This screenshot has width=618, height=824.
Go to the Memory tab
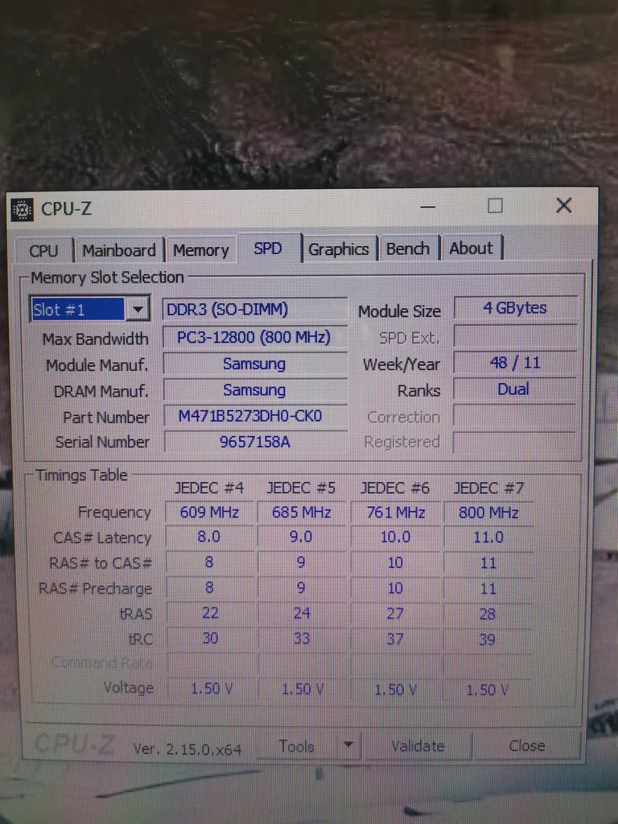pos(200,251)
